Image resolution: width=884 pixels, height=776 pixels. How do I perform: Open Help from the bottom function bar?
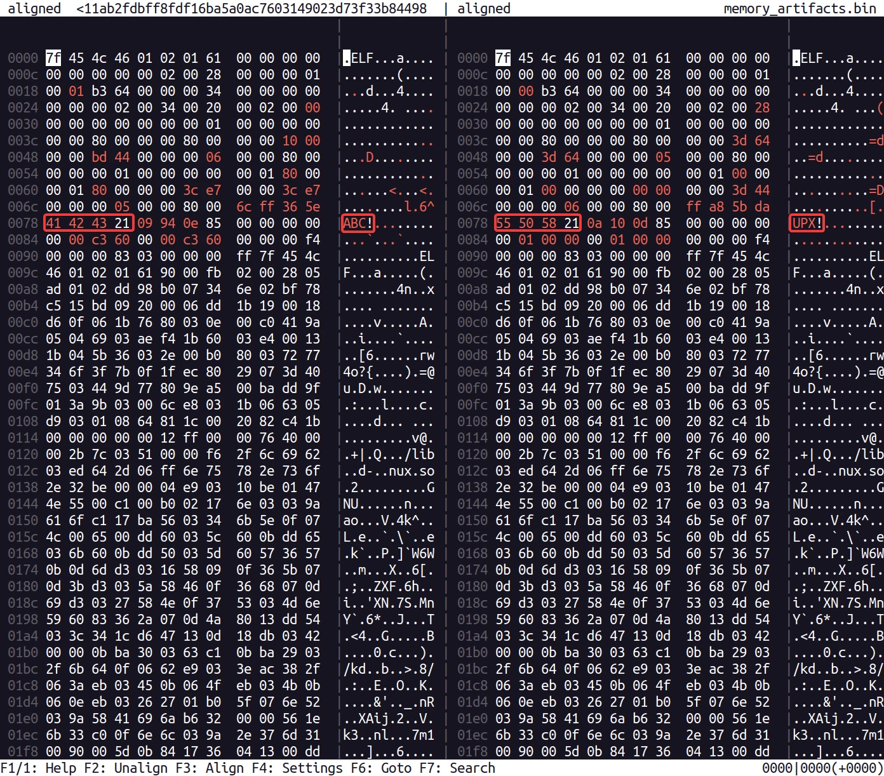pos(38,768)
